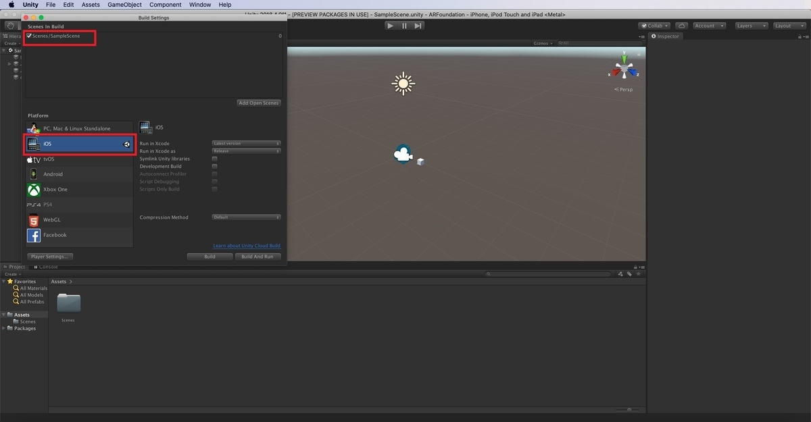811x422 pixels.
Task: Collapse the Assets tree group
Action: click(4, 315)
